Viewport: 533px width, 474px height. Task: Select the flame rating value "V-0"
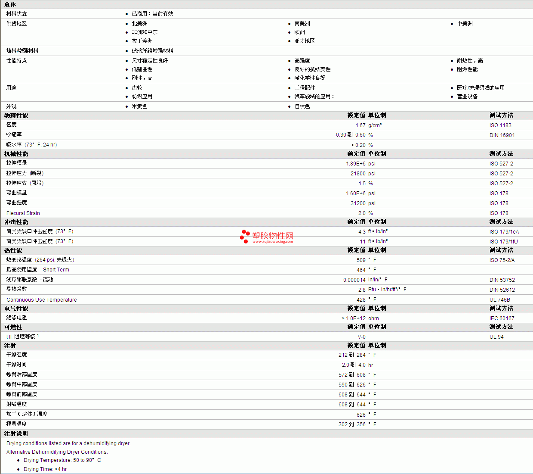tap(362, 337)
